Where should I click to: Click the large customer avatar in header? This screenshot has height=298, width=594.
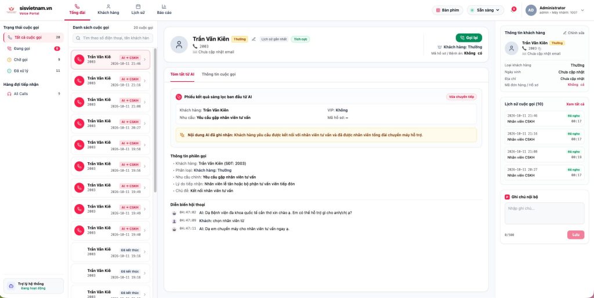(x=179, y=45)
